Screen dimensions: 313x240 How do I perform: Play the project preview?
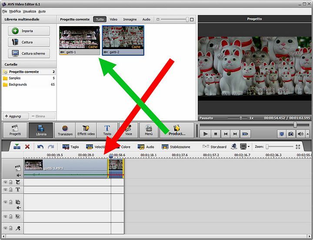205,134
